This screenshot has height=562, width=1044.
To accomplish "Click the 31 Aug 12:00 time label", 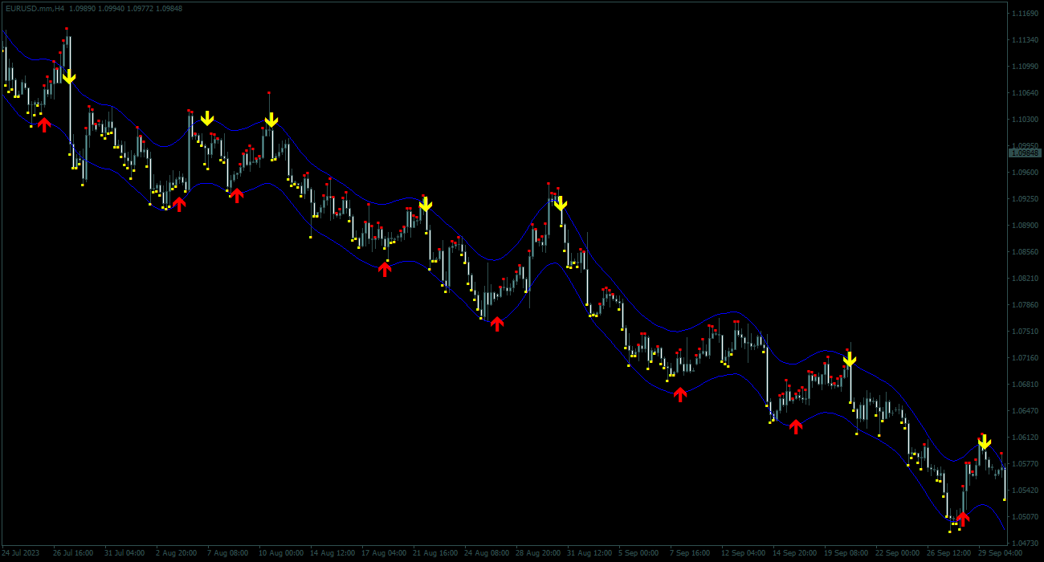I will tap(589, 553).
